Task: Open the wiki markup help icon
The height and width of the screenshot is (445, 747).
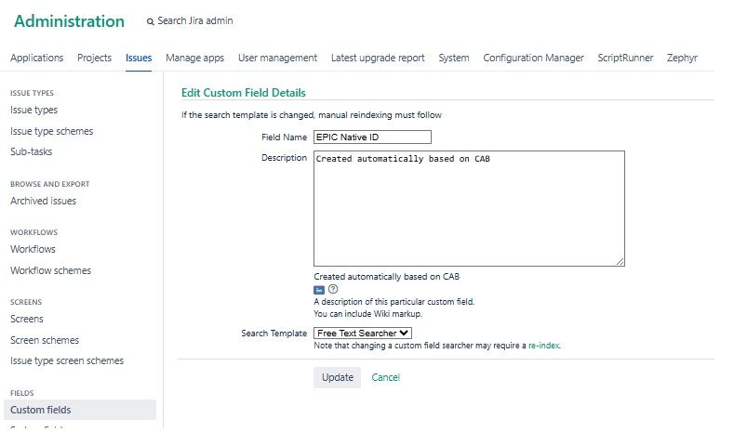Action: tap(333, 290)
